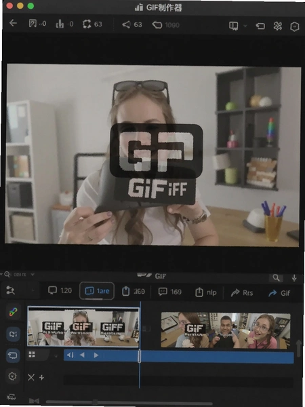The image size is (305, 407).
Task: Click the main video preview frame
Action: pos(152,155)
